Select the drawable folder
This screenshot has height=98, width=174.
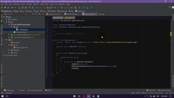tap(16, 42)
